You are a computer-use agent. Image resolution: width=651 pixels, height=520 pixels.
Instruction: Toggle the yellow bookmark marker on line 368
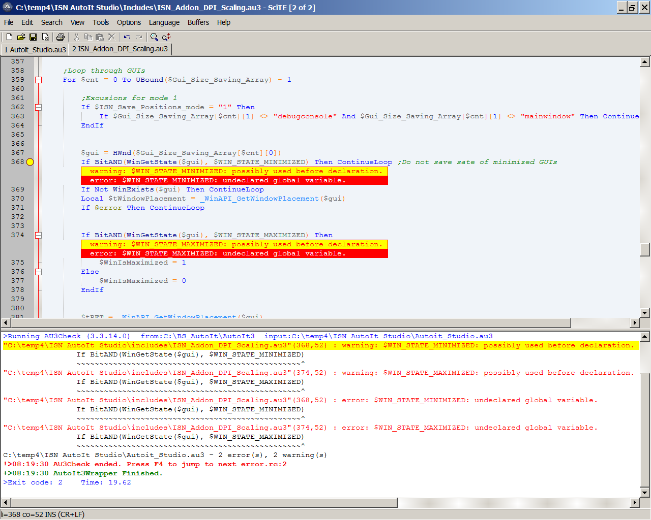click(x=30, y=162)
